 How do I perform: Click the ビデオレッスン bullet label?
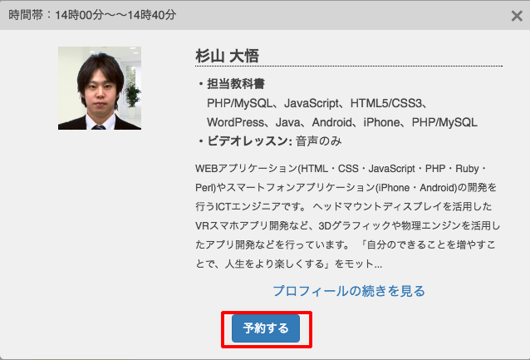pos(250,141)
